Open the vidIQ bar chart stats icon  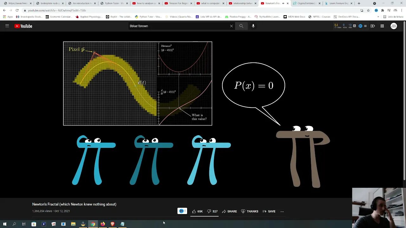355,26
